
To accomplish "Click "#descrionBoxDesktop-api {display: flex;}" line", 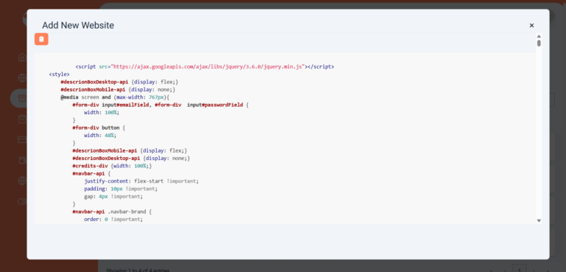I will point(119,82).
